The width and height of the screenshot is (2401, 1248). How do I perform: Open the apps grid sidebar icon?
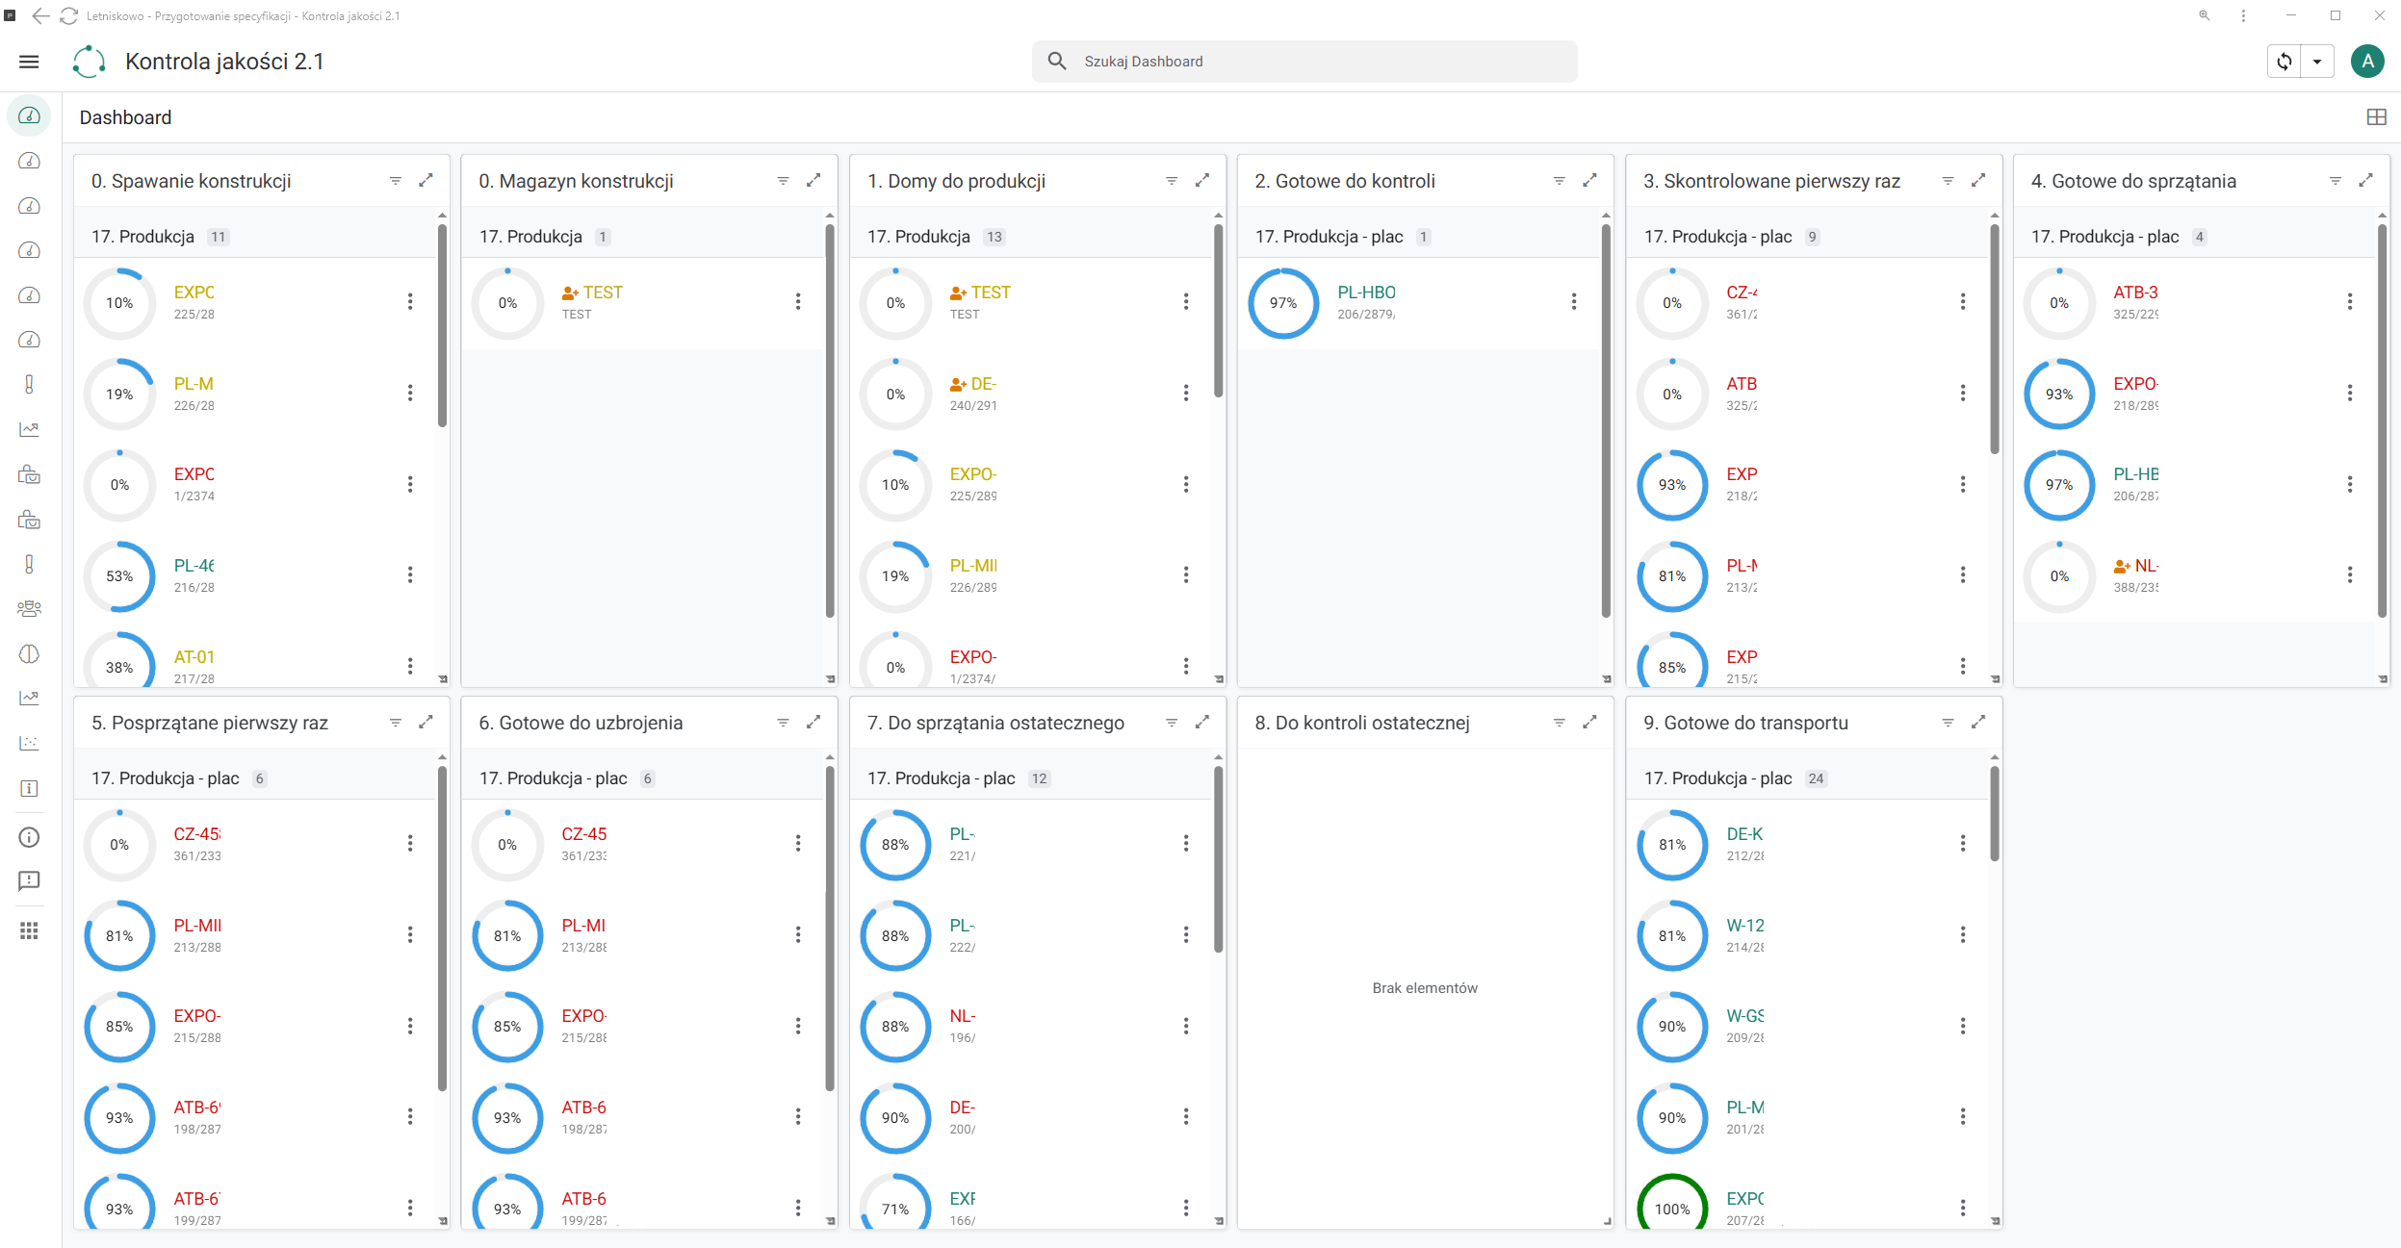(29, 930)
